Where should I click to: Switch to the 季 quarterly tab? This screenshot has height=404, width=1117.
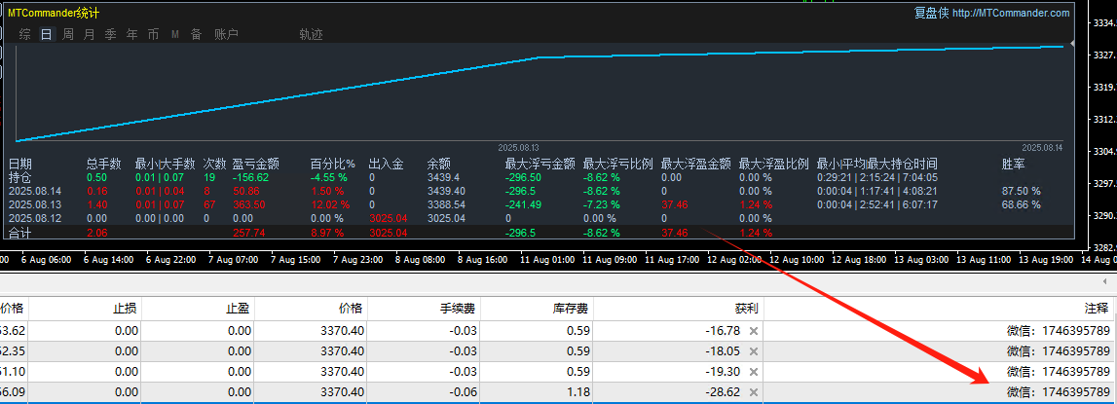[x=110, y=34]
